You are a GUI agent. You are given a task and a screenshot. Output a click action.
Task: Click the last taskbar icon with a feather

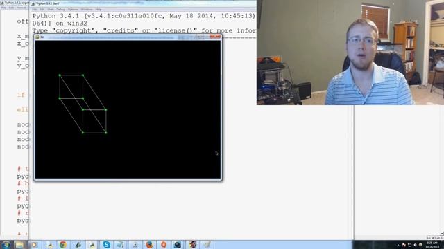coord(207,244)
